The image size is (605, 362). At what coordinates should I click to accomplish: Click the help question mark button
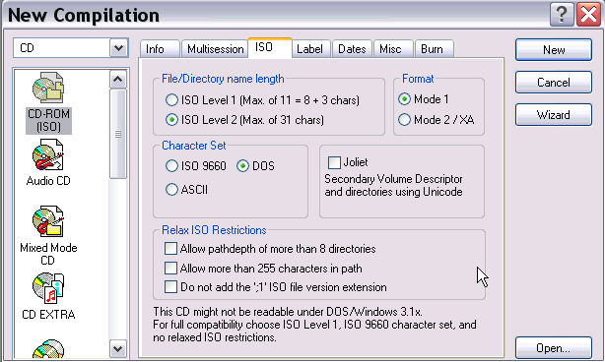click(562, 15)
